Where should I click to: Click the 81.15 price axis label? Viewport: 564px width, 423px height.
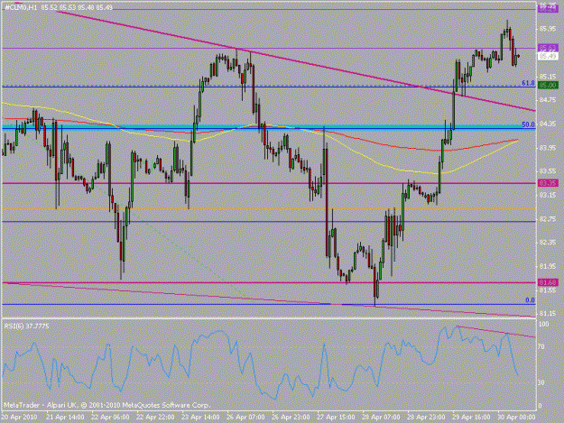(x=548, y=313)
